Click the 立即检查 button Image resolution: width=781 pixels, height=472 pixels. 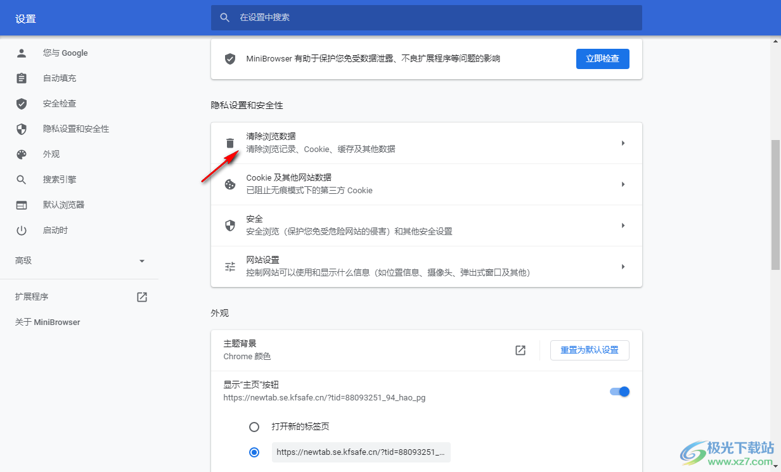602,58
